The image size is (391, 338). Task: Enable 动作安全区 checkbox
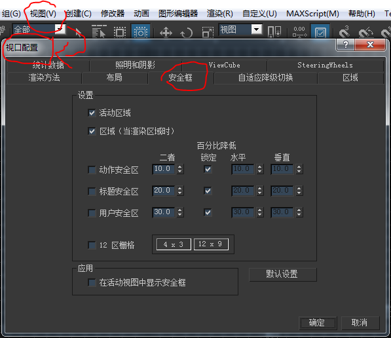(92, 170)
